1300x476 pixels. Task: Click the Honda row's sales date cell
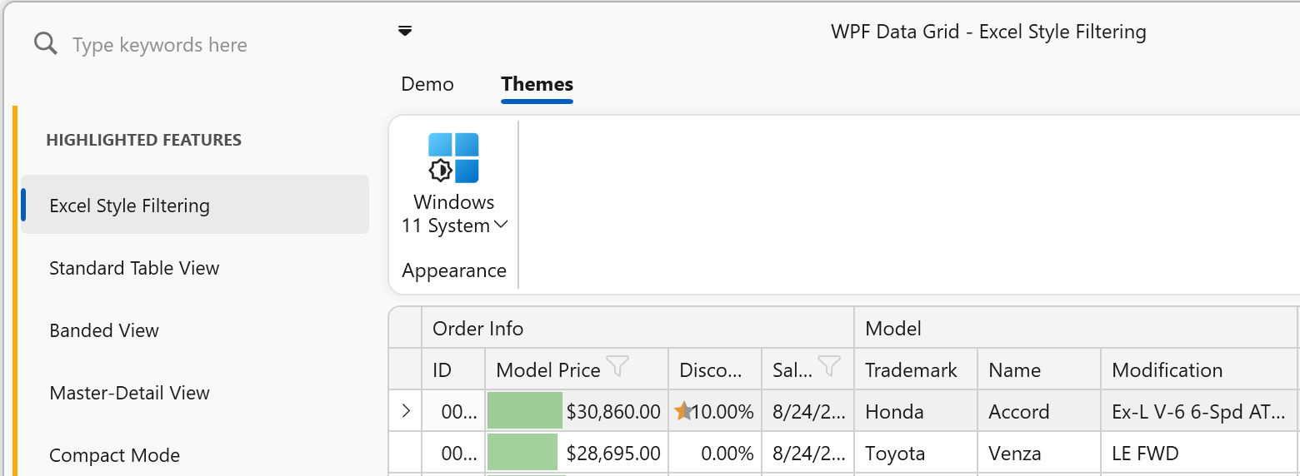coord(808,411)
